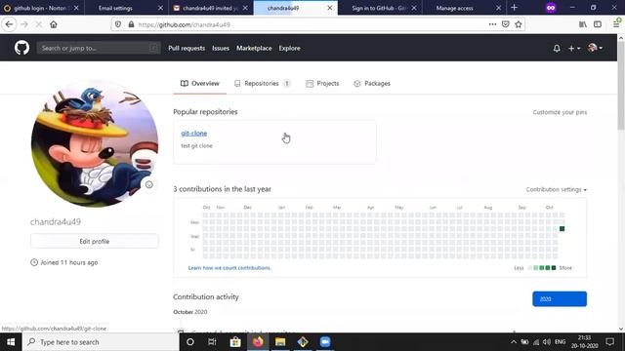Stop loading the current page

pos(39,24)
